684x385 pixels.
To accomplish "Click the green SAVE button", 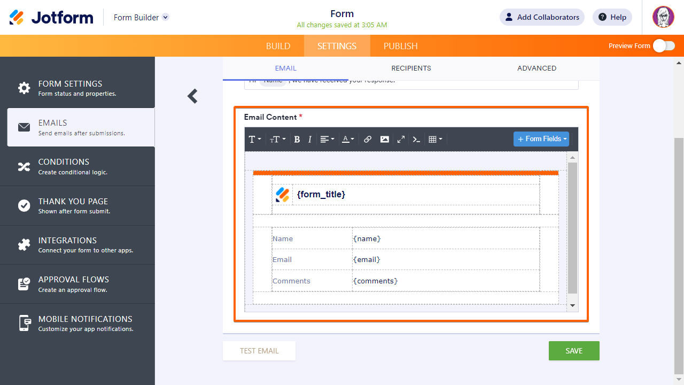I will (574, 351).
